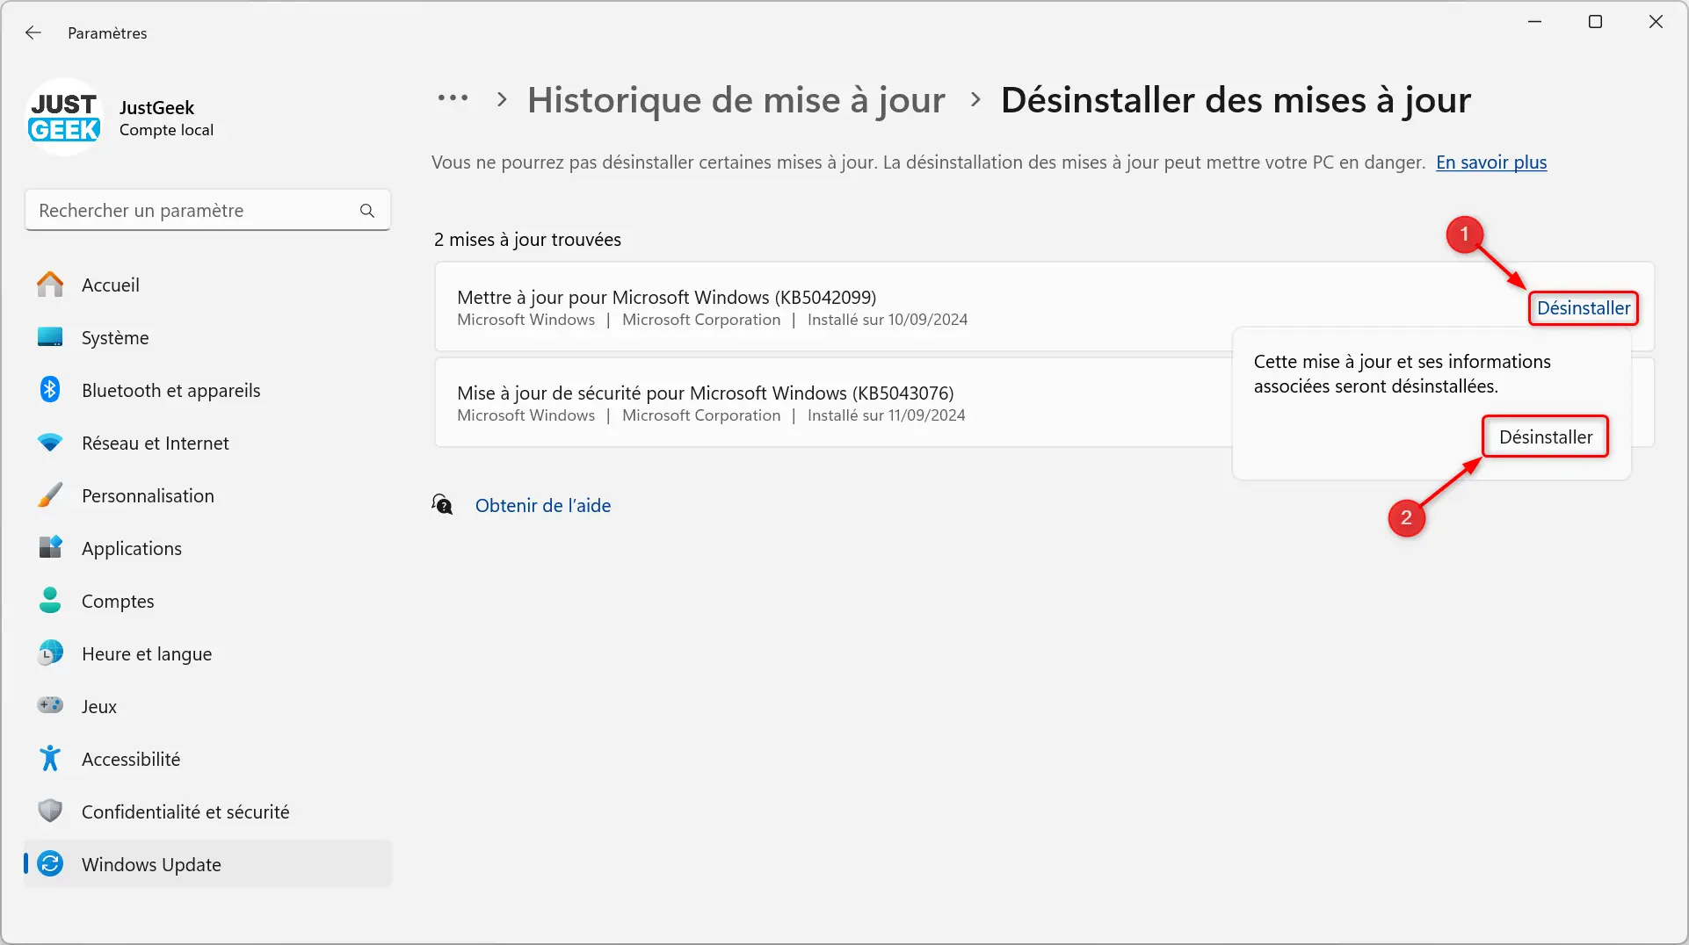Open the Accessibilité label
This screenshot has width=1689, height=945.
[131, 759]
